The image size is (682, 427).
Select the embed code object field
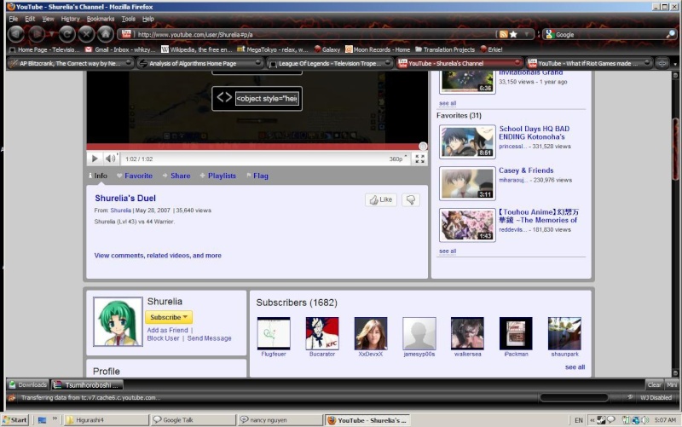pos(267,99)
